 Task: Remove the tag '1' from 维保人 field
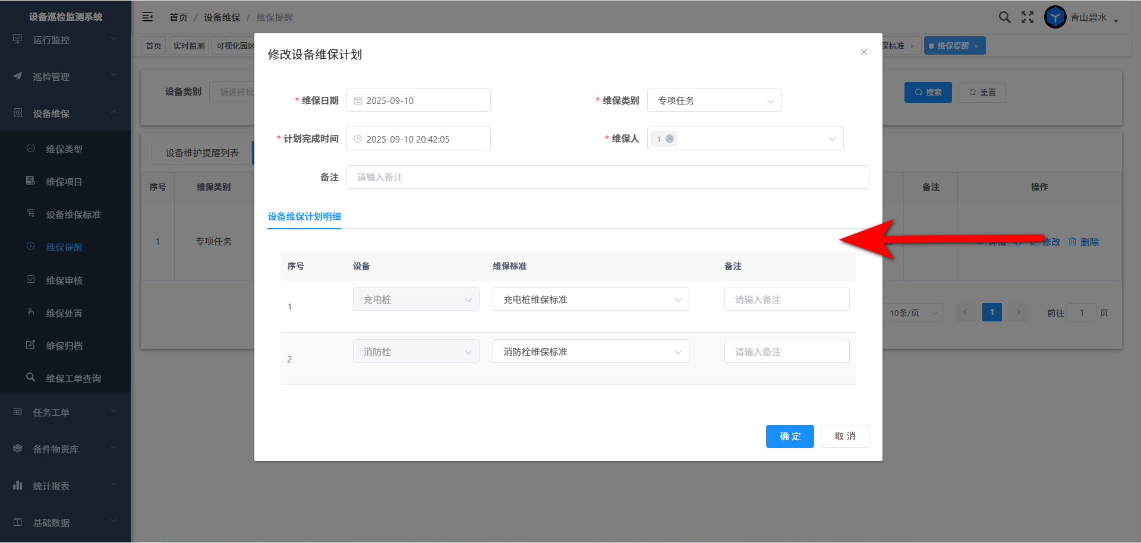(670, 139)
